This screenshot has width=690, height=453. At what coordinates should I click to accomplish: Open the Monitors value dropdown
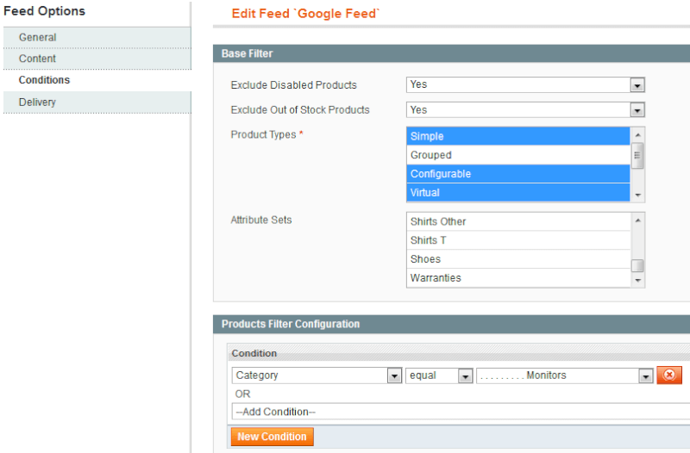coord(565,375)
